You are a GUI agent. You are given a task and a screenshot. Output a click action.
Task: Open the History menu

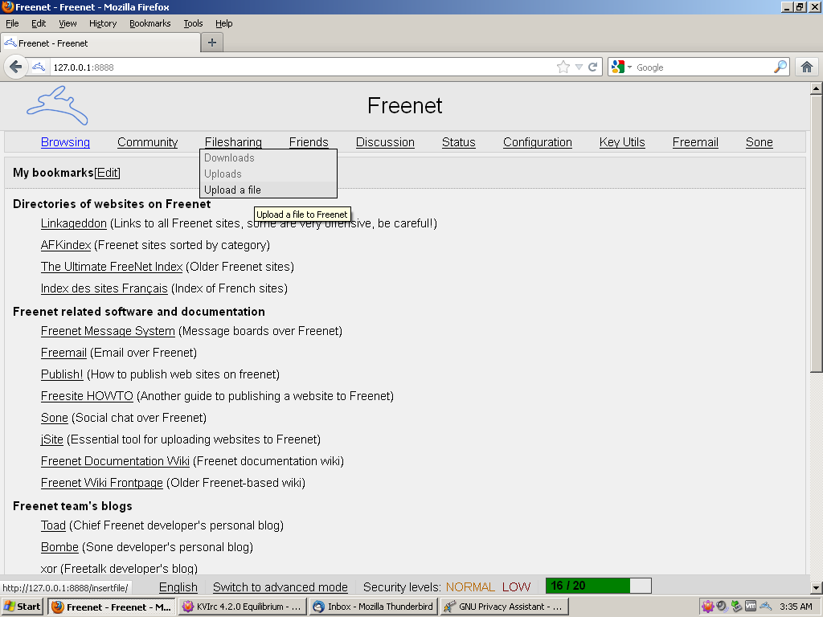(103, 23)
